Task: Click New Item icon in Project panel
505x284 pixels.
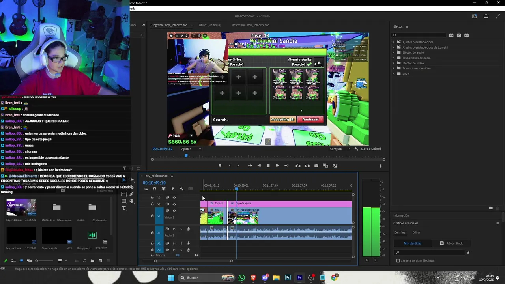Action: point(100,261)
